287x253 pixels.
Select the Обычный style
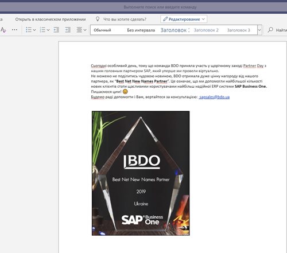click(102, 30)
